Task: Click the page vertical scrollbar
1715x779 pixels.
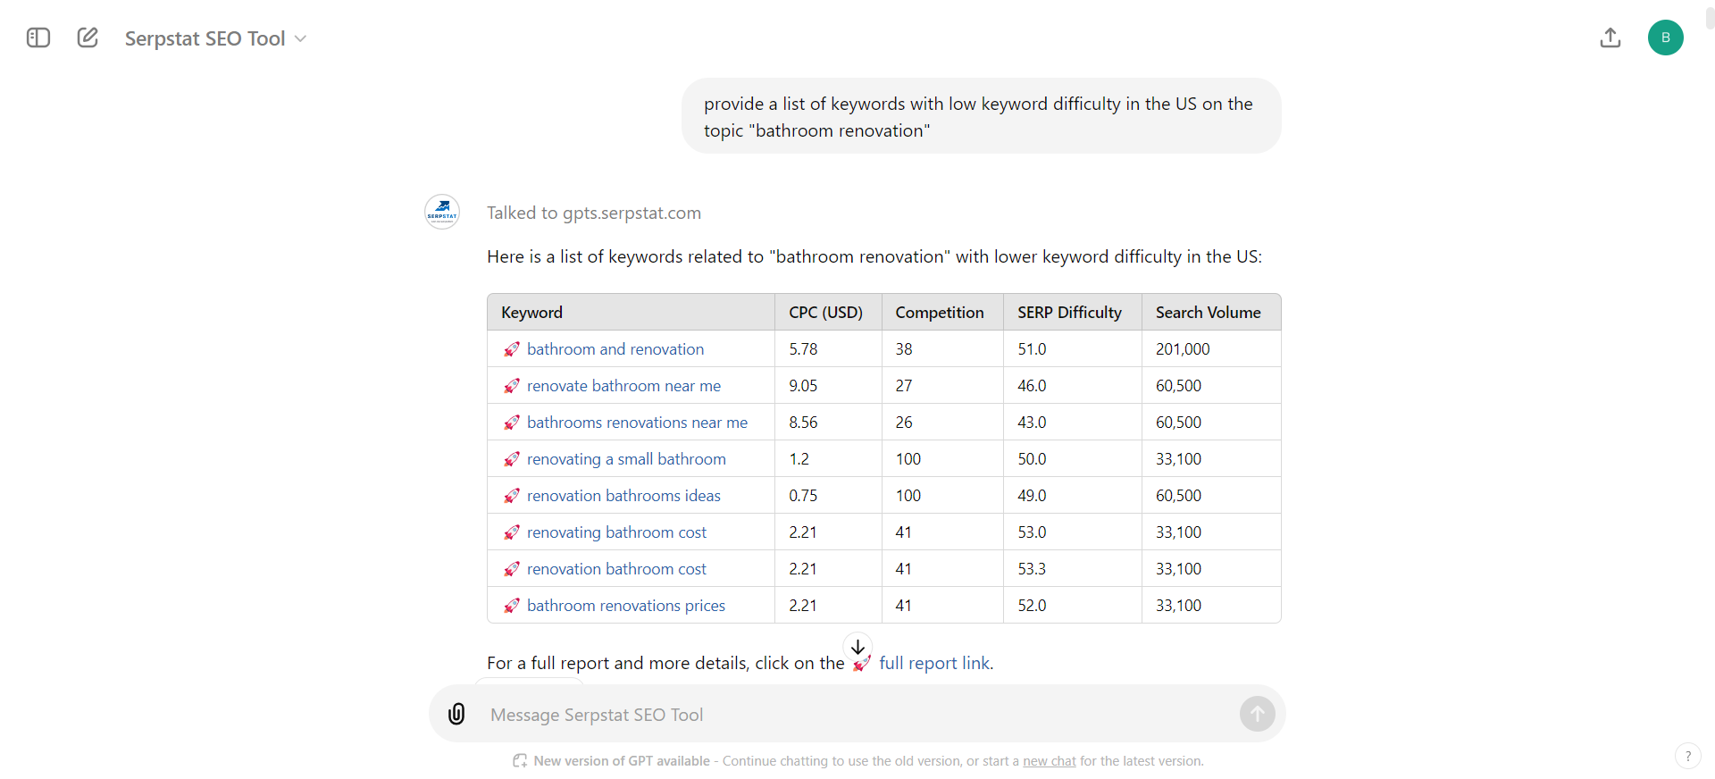Action: coord(1710,18)
